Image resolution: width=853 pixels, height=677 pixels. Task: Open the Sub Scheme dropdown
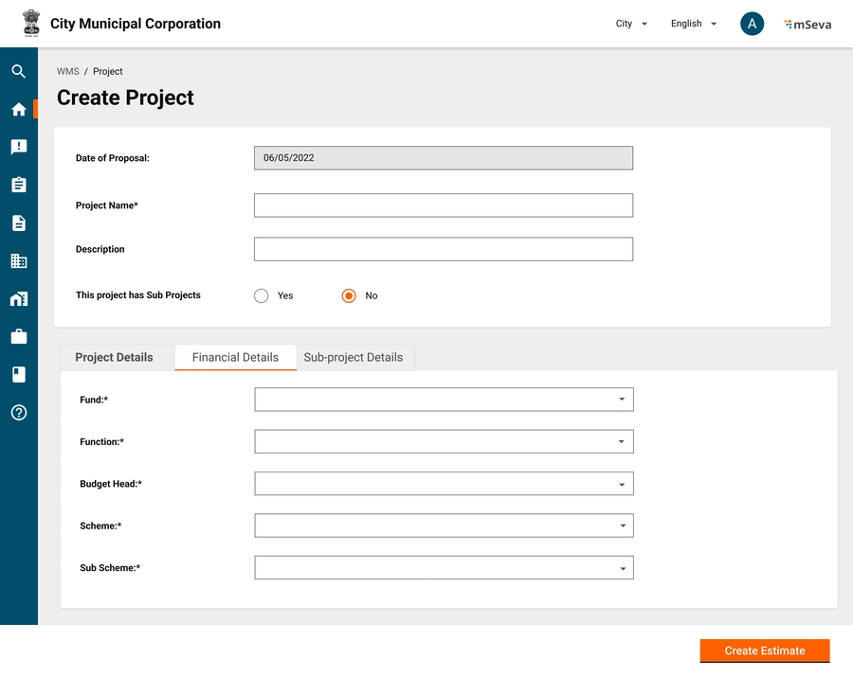point(444,568)
